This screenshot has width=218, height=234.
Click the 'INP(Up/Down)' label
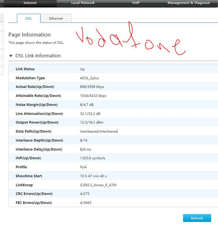click(28, 158)
